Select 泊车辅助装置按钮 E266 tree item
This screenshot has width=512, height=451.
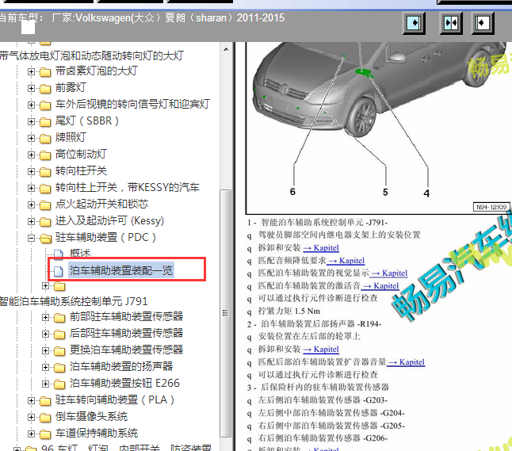click(x=124, y=383)
